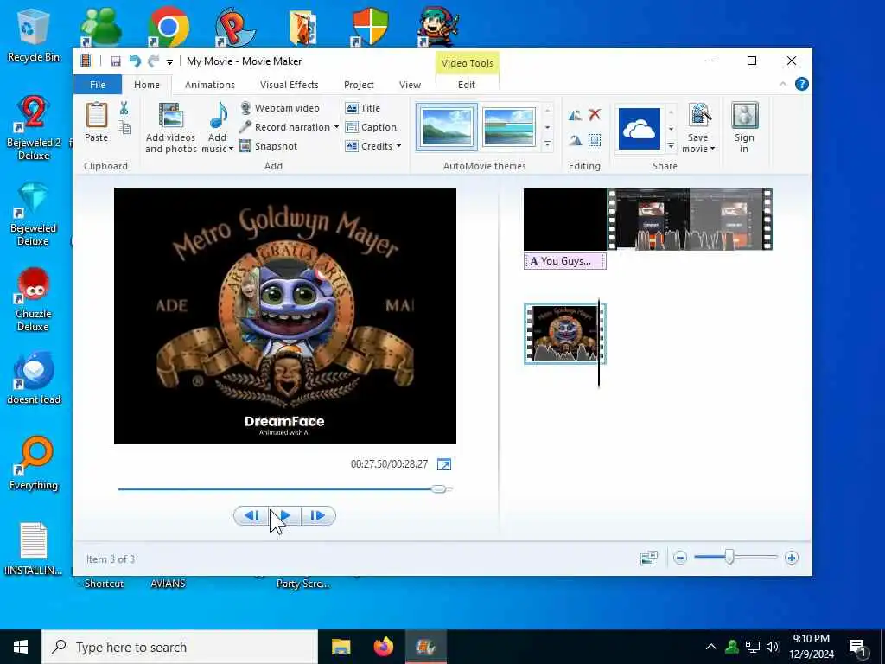Click the Copy icon below Cut
This screenshot has width=885, height=664.
124,128
